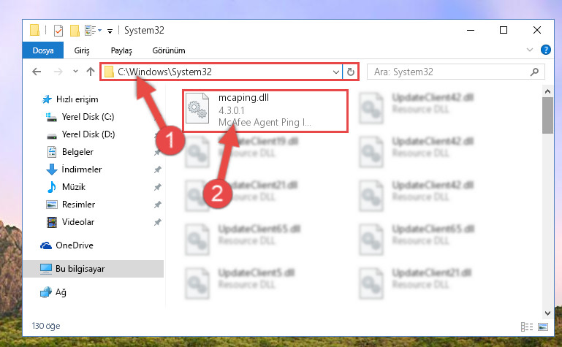The image size is (562, 347).
Task: Open the recent locations dropdown arrow
Action: tap(75, 72)
